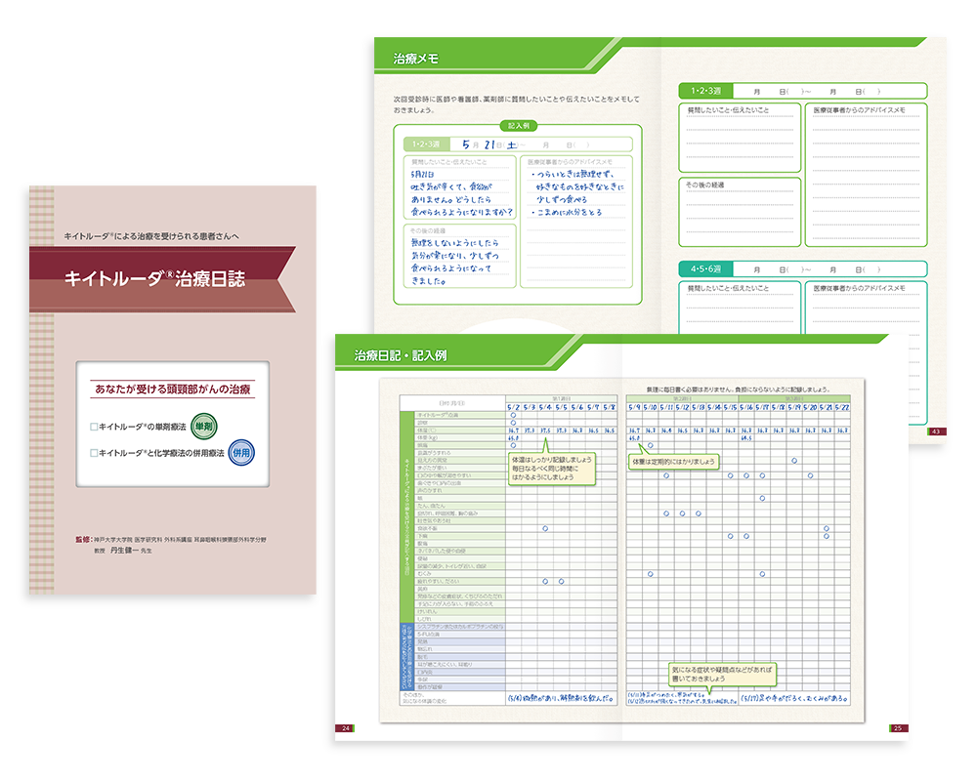Click cover text キイトルーダによる治療を受けられる患者さんへ
Image resolution: width=977 pixels, height=781 pixels.
click(x=151, y=236)
